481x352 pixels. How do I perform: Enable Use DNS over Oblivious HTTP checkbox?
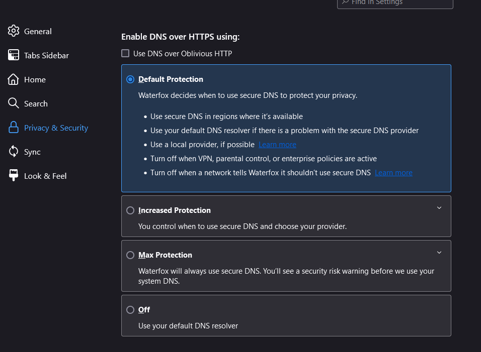coord(125,53)
